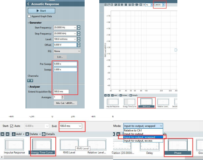Click the Extend Acquisition By field
The width and height of the screenshot is (203, 160).
tap(61, 91)
